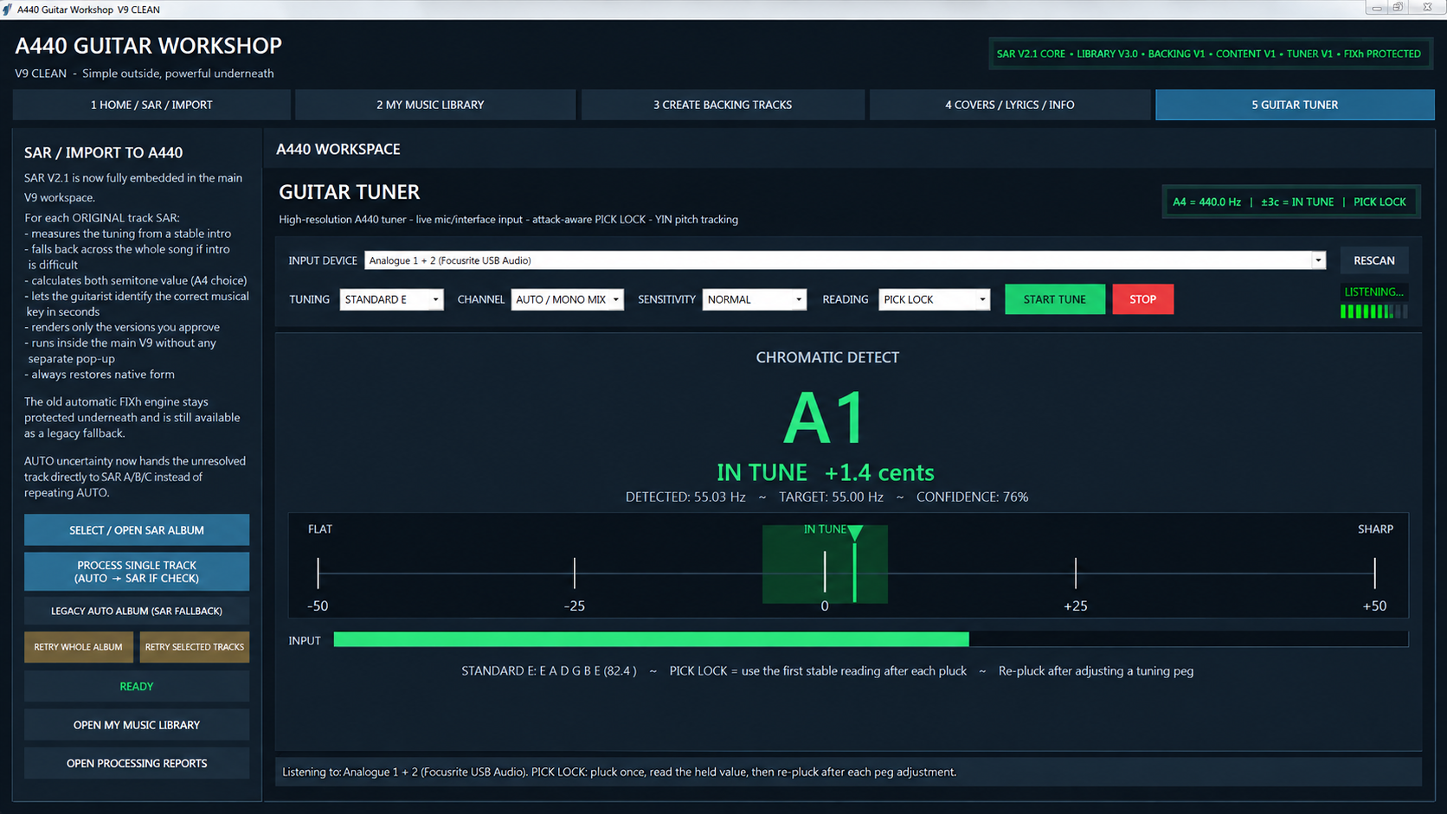This screenshot has height=814, width=1447.
Task: Click OPEN MY MUSIC LIBRARY button
Action: click(137, 725)
